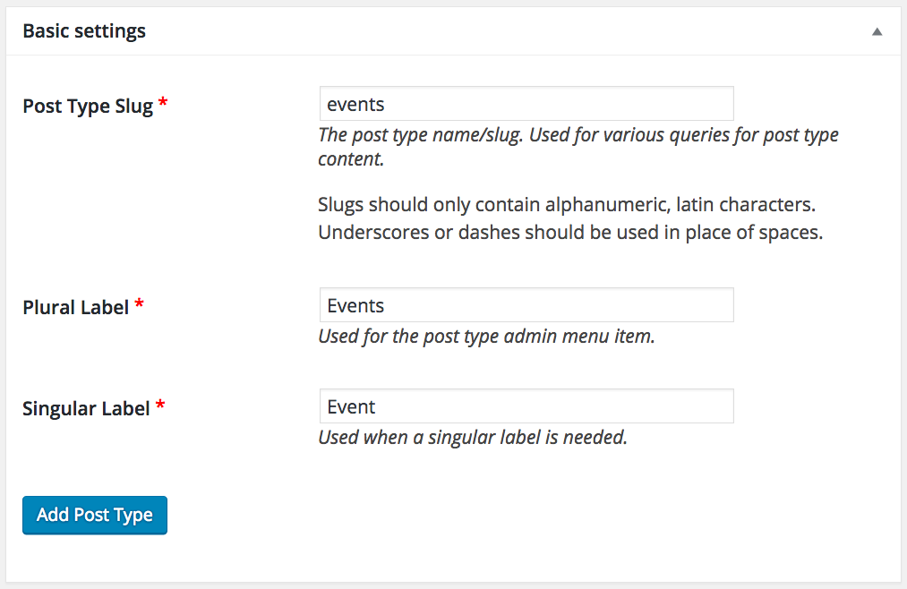The width and height of the screenshot is (907, 589).
Task: Click the Post Type Slug label text
Action: pyautogui.click(x=88, y=106)
